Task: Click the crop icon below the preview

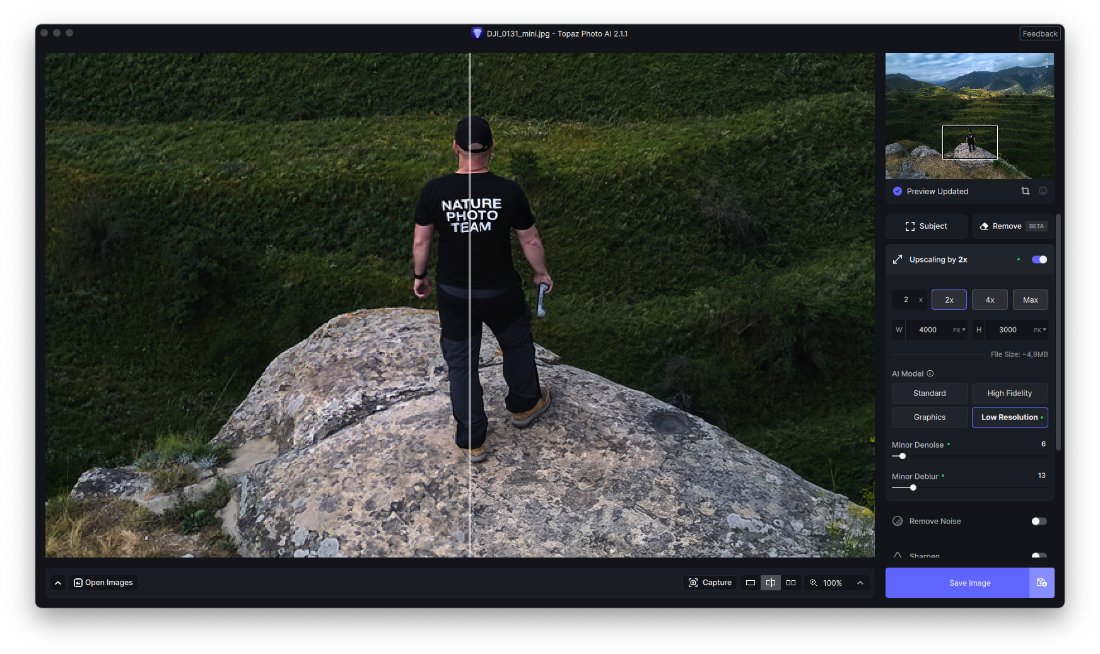Action: pyautogui.click(x=1025, y=191)
